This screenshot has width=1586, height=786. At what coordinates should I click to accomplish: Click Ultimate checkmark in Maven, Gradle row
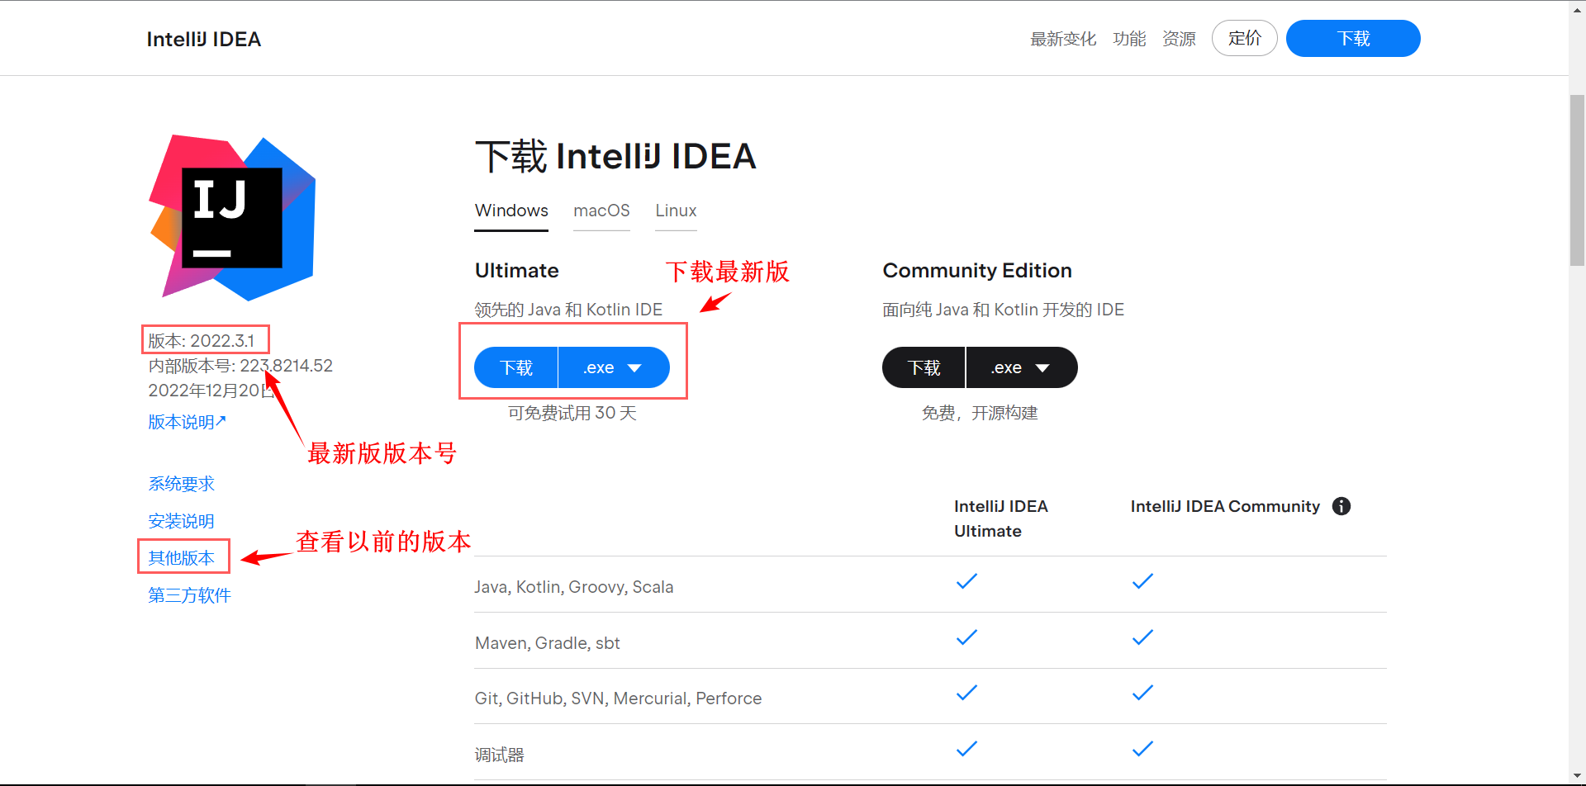click(x=966, y=637)
